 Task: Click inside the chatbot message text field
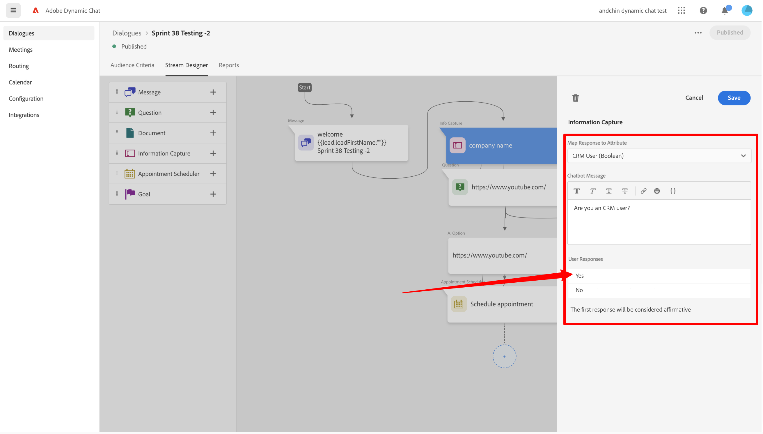tap(658, 222)
